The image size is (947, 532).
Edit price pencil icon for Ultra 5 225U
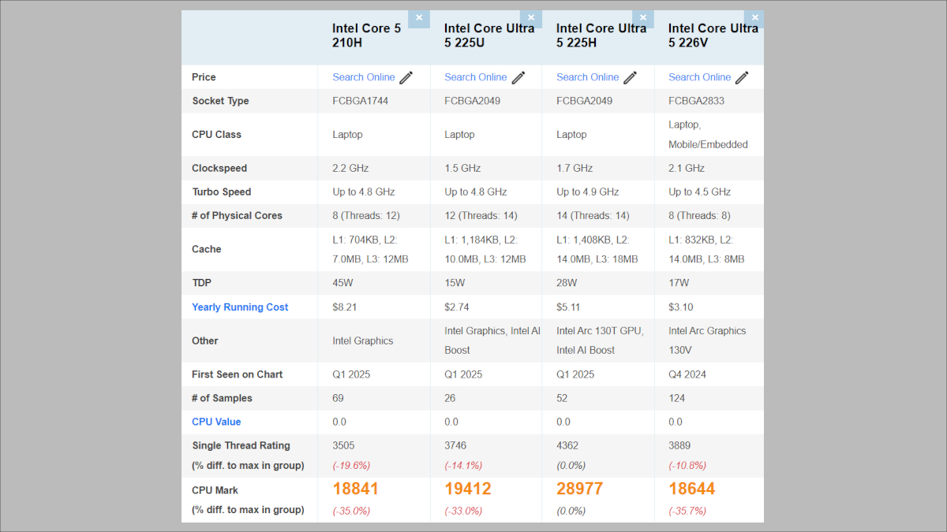pos(518,77)
